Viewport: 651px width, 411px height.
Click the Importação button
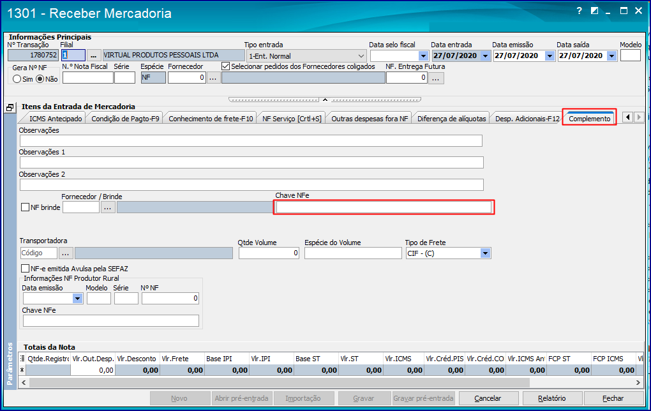point(303,398)
